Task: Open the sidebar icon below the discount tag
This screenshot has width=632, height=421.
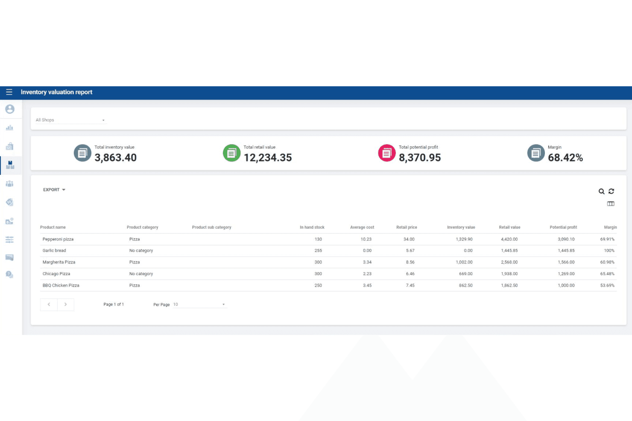Action: (9, 221)
